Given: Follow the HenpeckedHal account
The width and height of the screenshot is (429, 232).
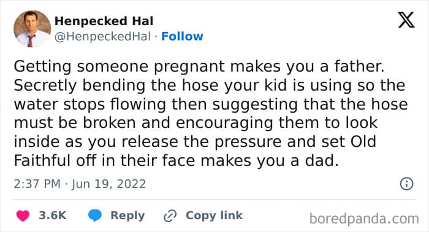Looking at the screenshot, I should click(182, 36).
